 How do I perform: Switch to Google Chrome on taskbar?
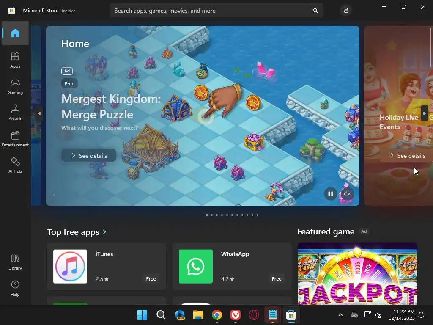point(217,315)
